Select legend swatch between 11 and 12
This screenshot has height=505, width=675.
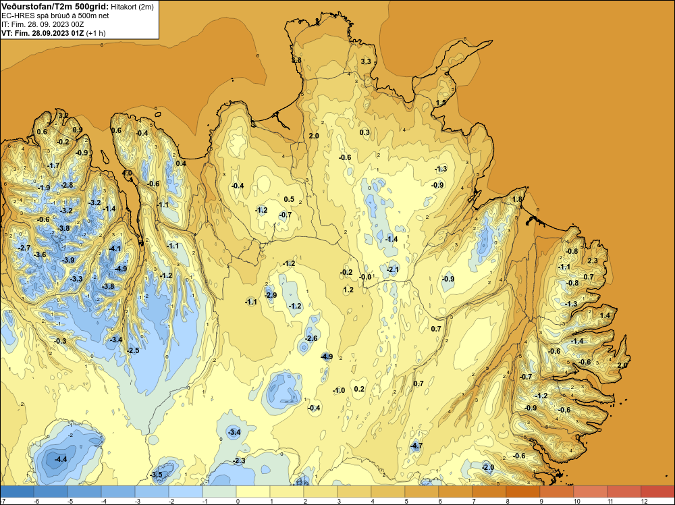click(x=624, y=491)
